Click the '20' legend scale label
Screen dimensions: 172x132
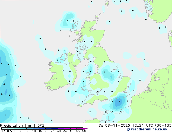click(x=46, y=131)
